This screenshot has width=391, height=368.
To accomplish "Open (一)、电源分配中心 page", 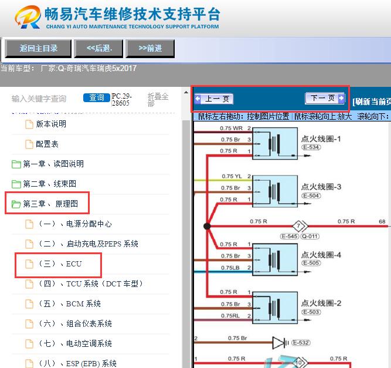I will point(74,224).
